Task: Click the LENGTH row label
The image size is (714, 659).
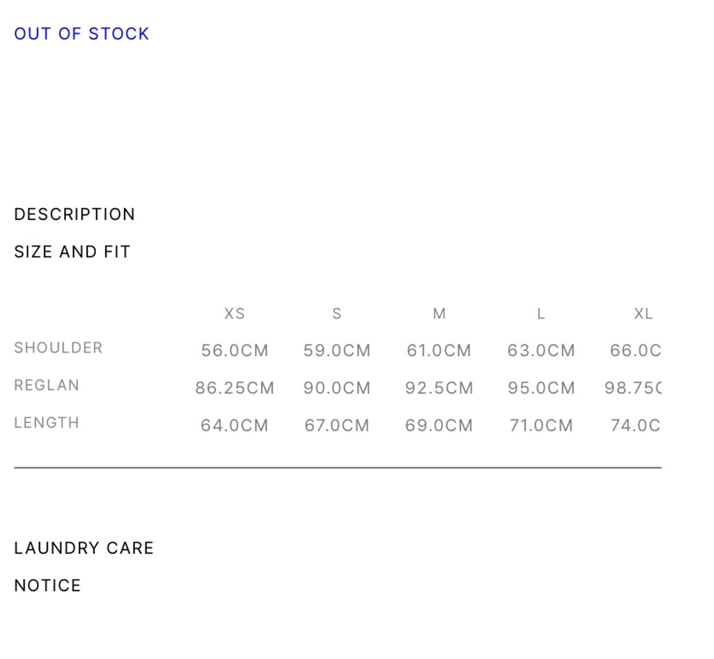Action: pos(47,422)
